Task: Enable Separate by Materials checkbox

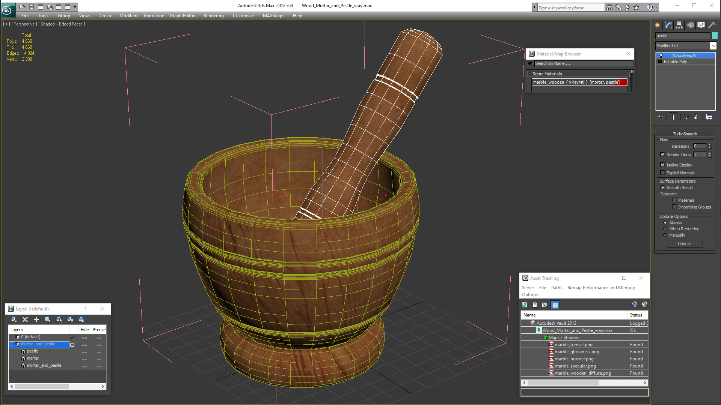Action: pyautogui.click(x=674, y=200)
